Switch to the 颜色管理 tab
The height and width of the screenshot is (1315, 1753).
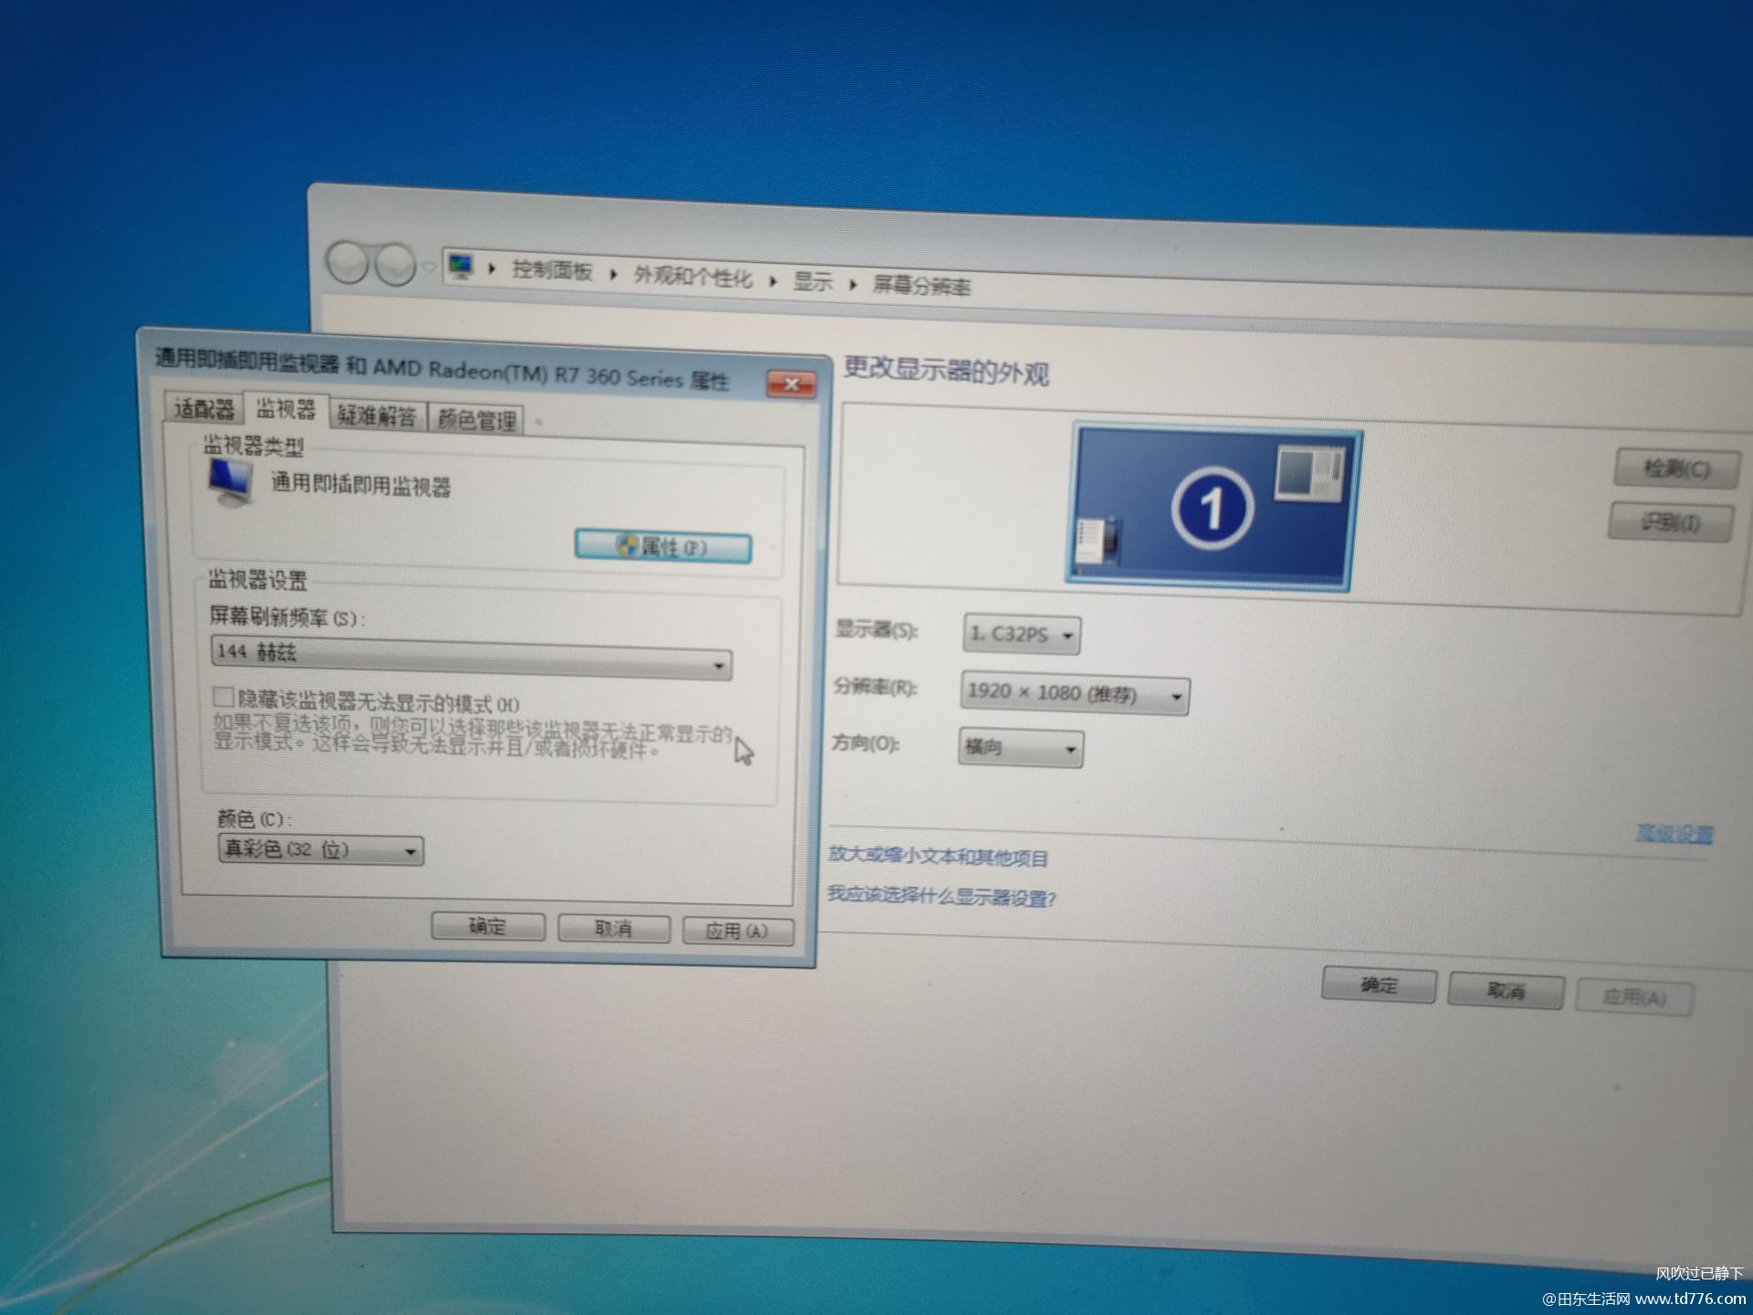point(476,420)
